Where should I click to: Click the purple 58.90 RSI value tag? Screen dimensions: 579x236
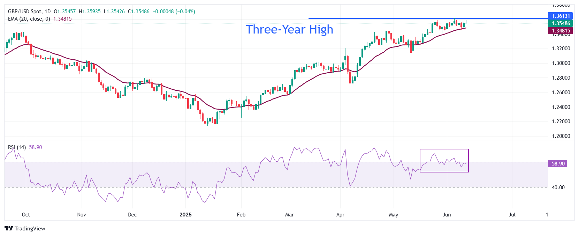558,163
